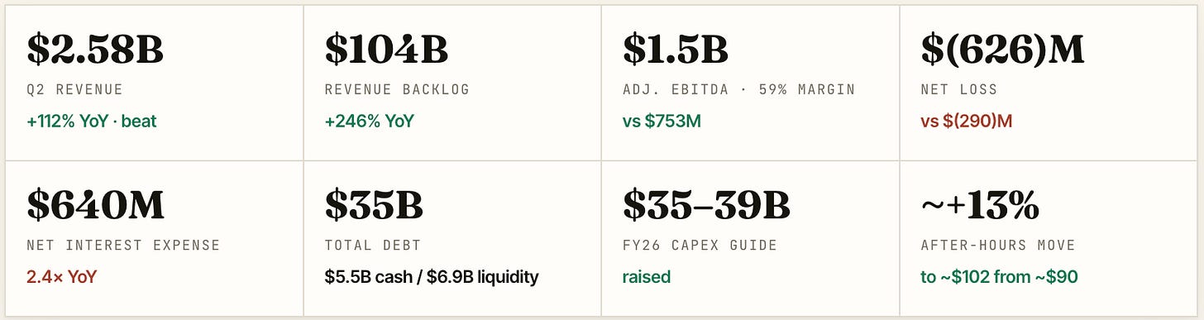Image resolution: width=1204 pixels, height=320 pixels.
Task: Click the green raised text
Action: click(x=647, y=277)
